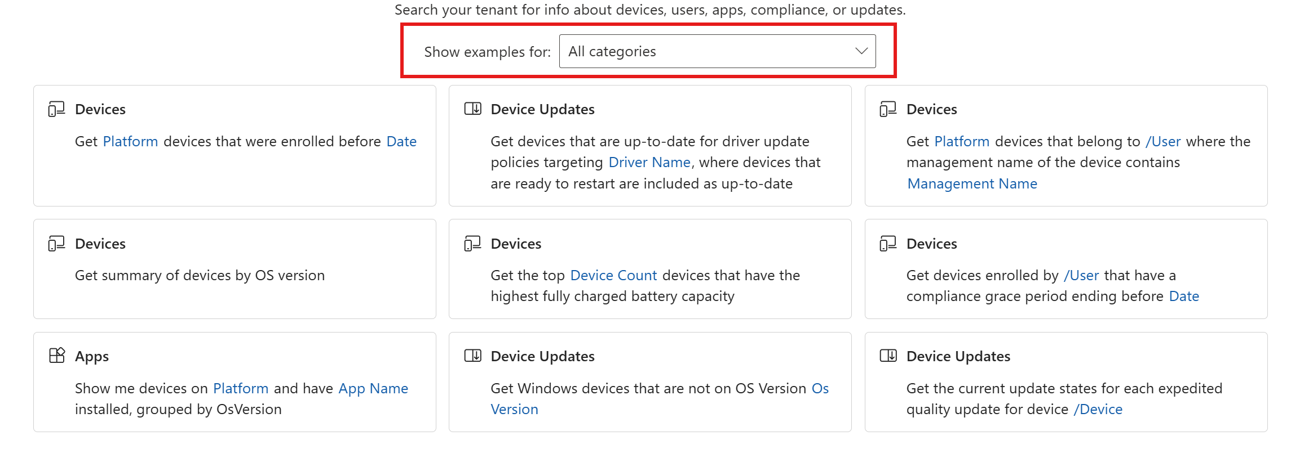Open the All categories dropdown

tap(717, 51)
